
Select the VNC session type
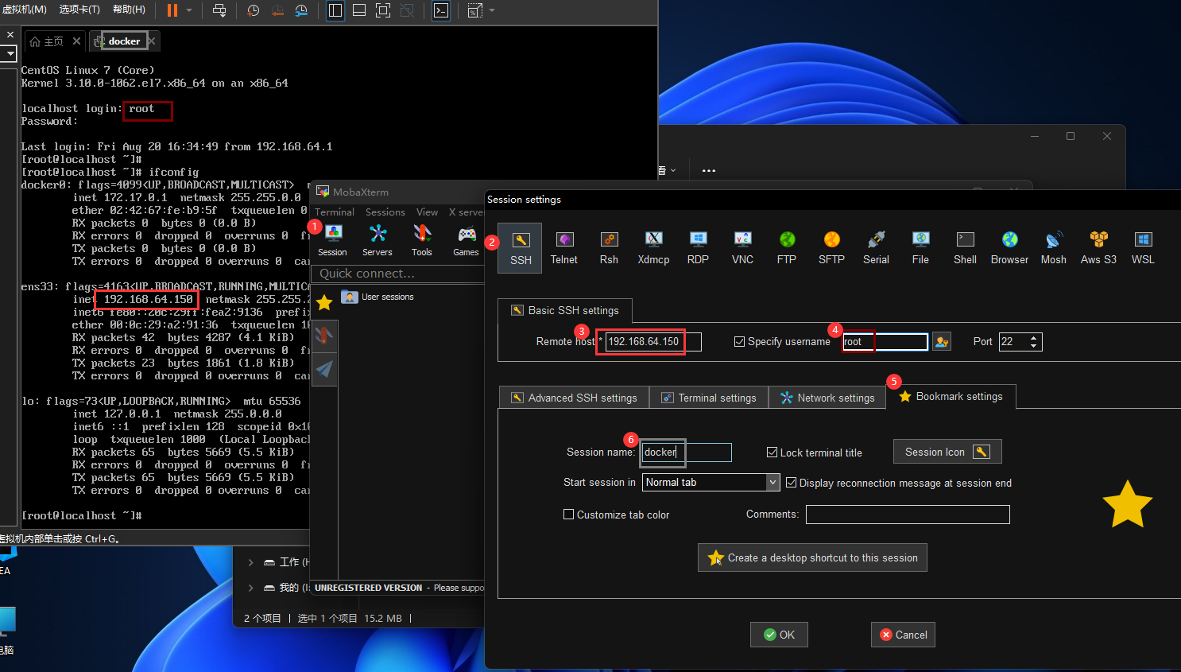tap(742, 248)
